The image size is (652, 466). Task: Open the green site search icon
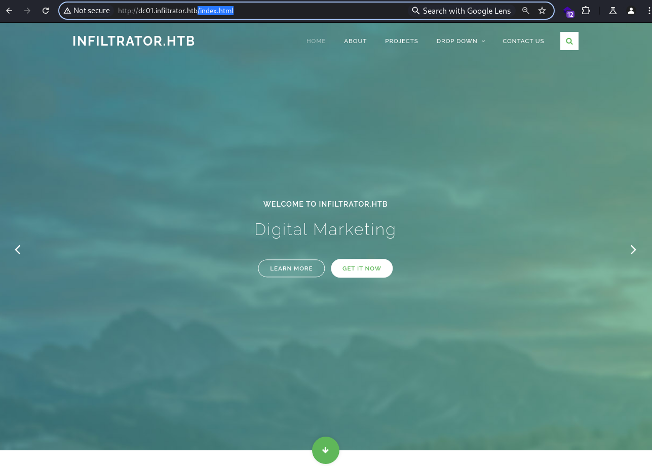569,41
